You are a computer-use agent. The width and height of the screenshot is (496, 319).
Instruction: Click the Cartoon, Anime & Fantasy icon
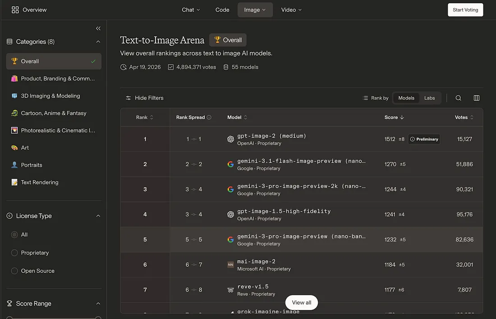tap(14, 113)
